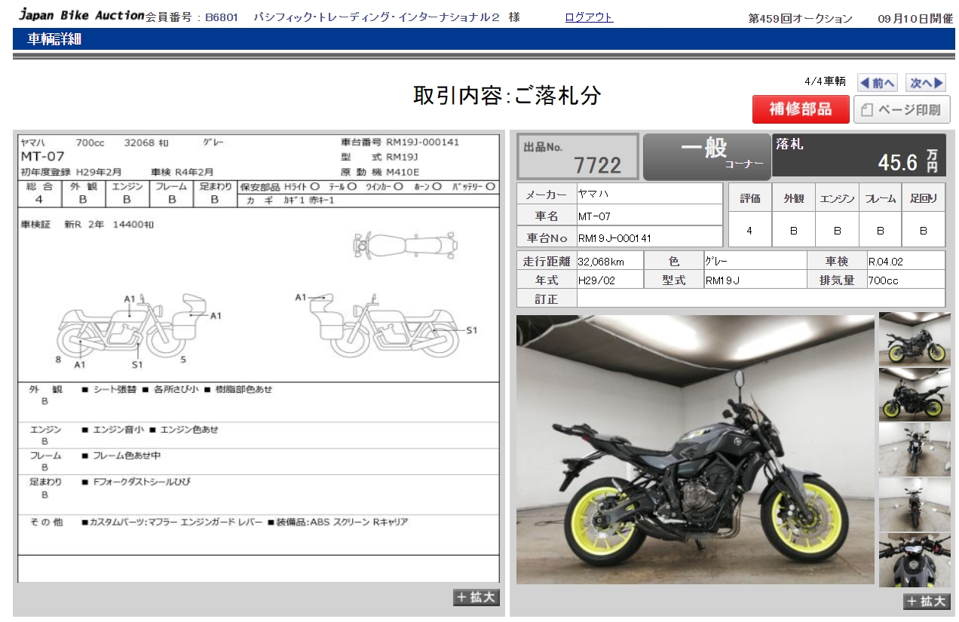This screenshot has height=622, width=959.
Task: Select the first thumbnail of front-left view
Action: [x=915, y=339]
